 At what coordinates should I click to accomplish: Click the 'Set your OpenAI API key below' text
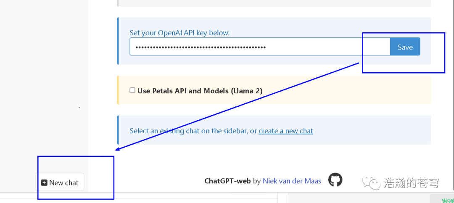point(179,33)
